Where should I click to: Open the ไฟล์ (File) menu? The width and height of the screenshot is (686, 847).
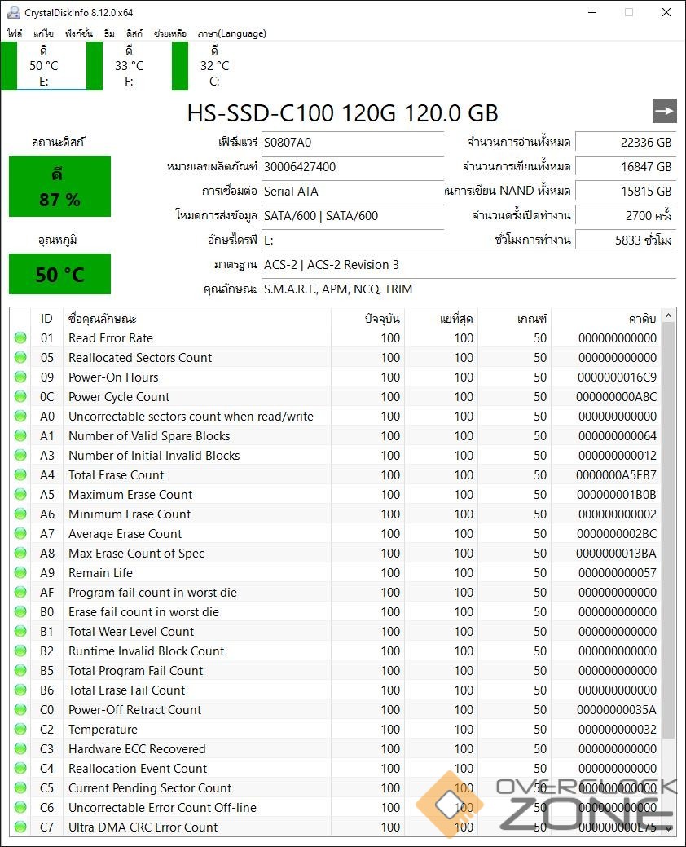point(15,33)
